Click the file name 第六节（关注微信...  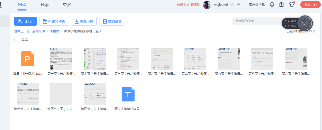coord(296,74)
